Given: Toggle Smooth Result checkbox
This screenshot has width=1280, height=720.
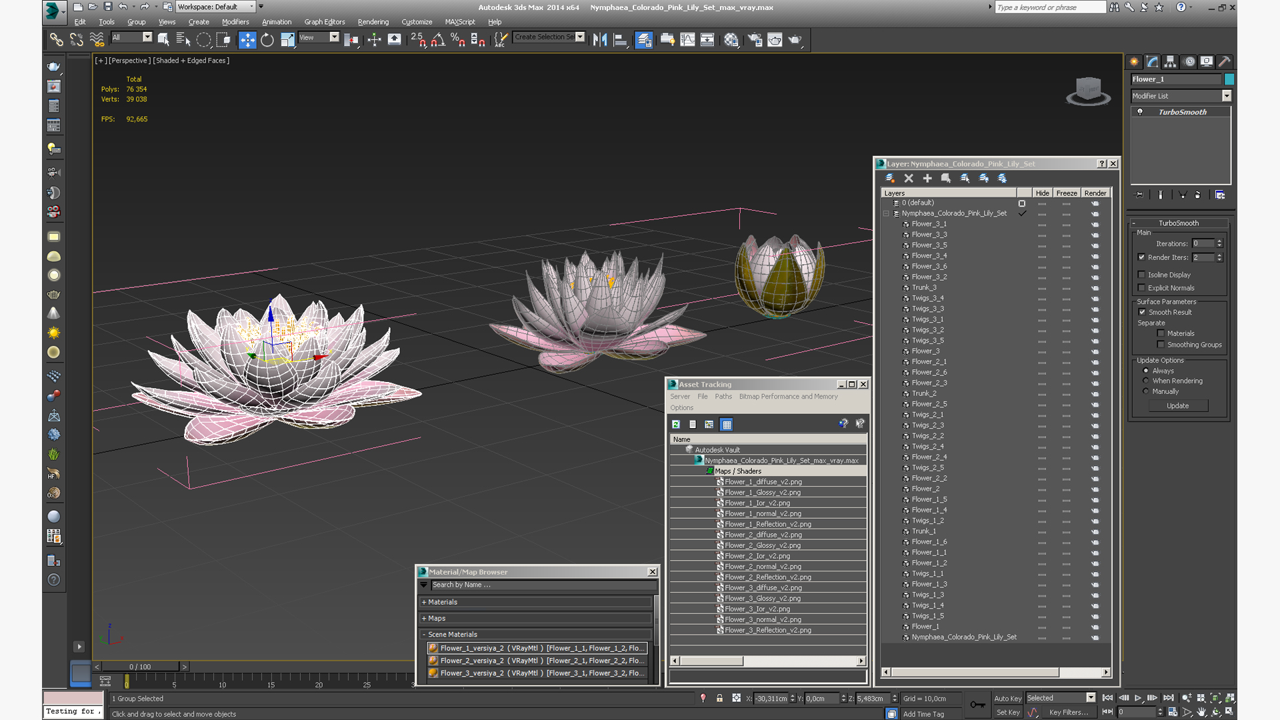Looking at the screenshot, I should tap(1142, 312).
